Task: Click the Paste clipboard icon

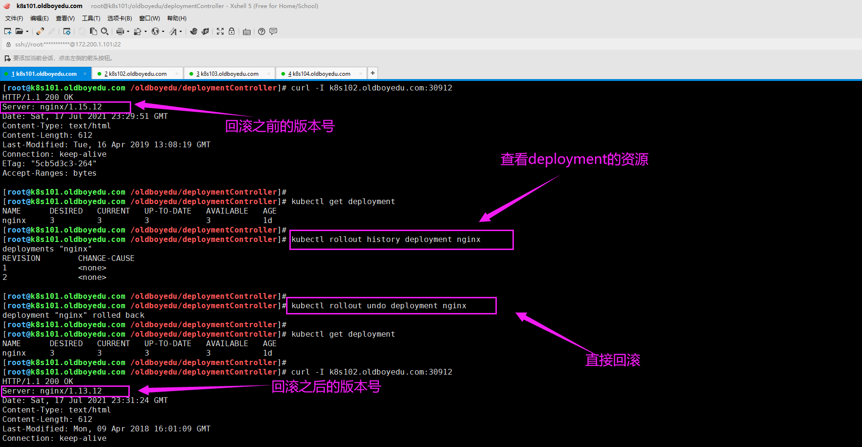Action: point(93,31)
